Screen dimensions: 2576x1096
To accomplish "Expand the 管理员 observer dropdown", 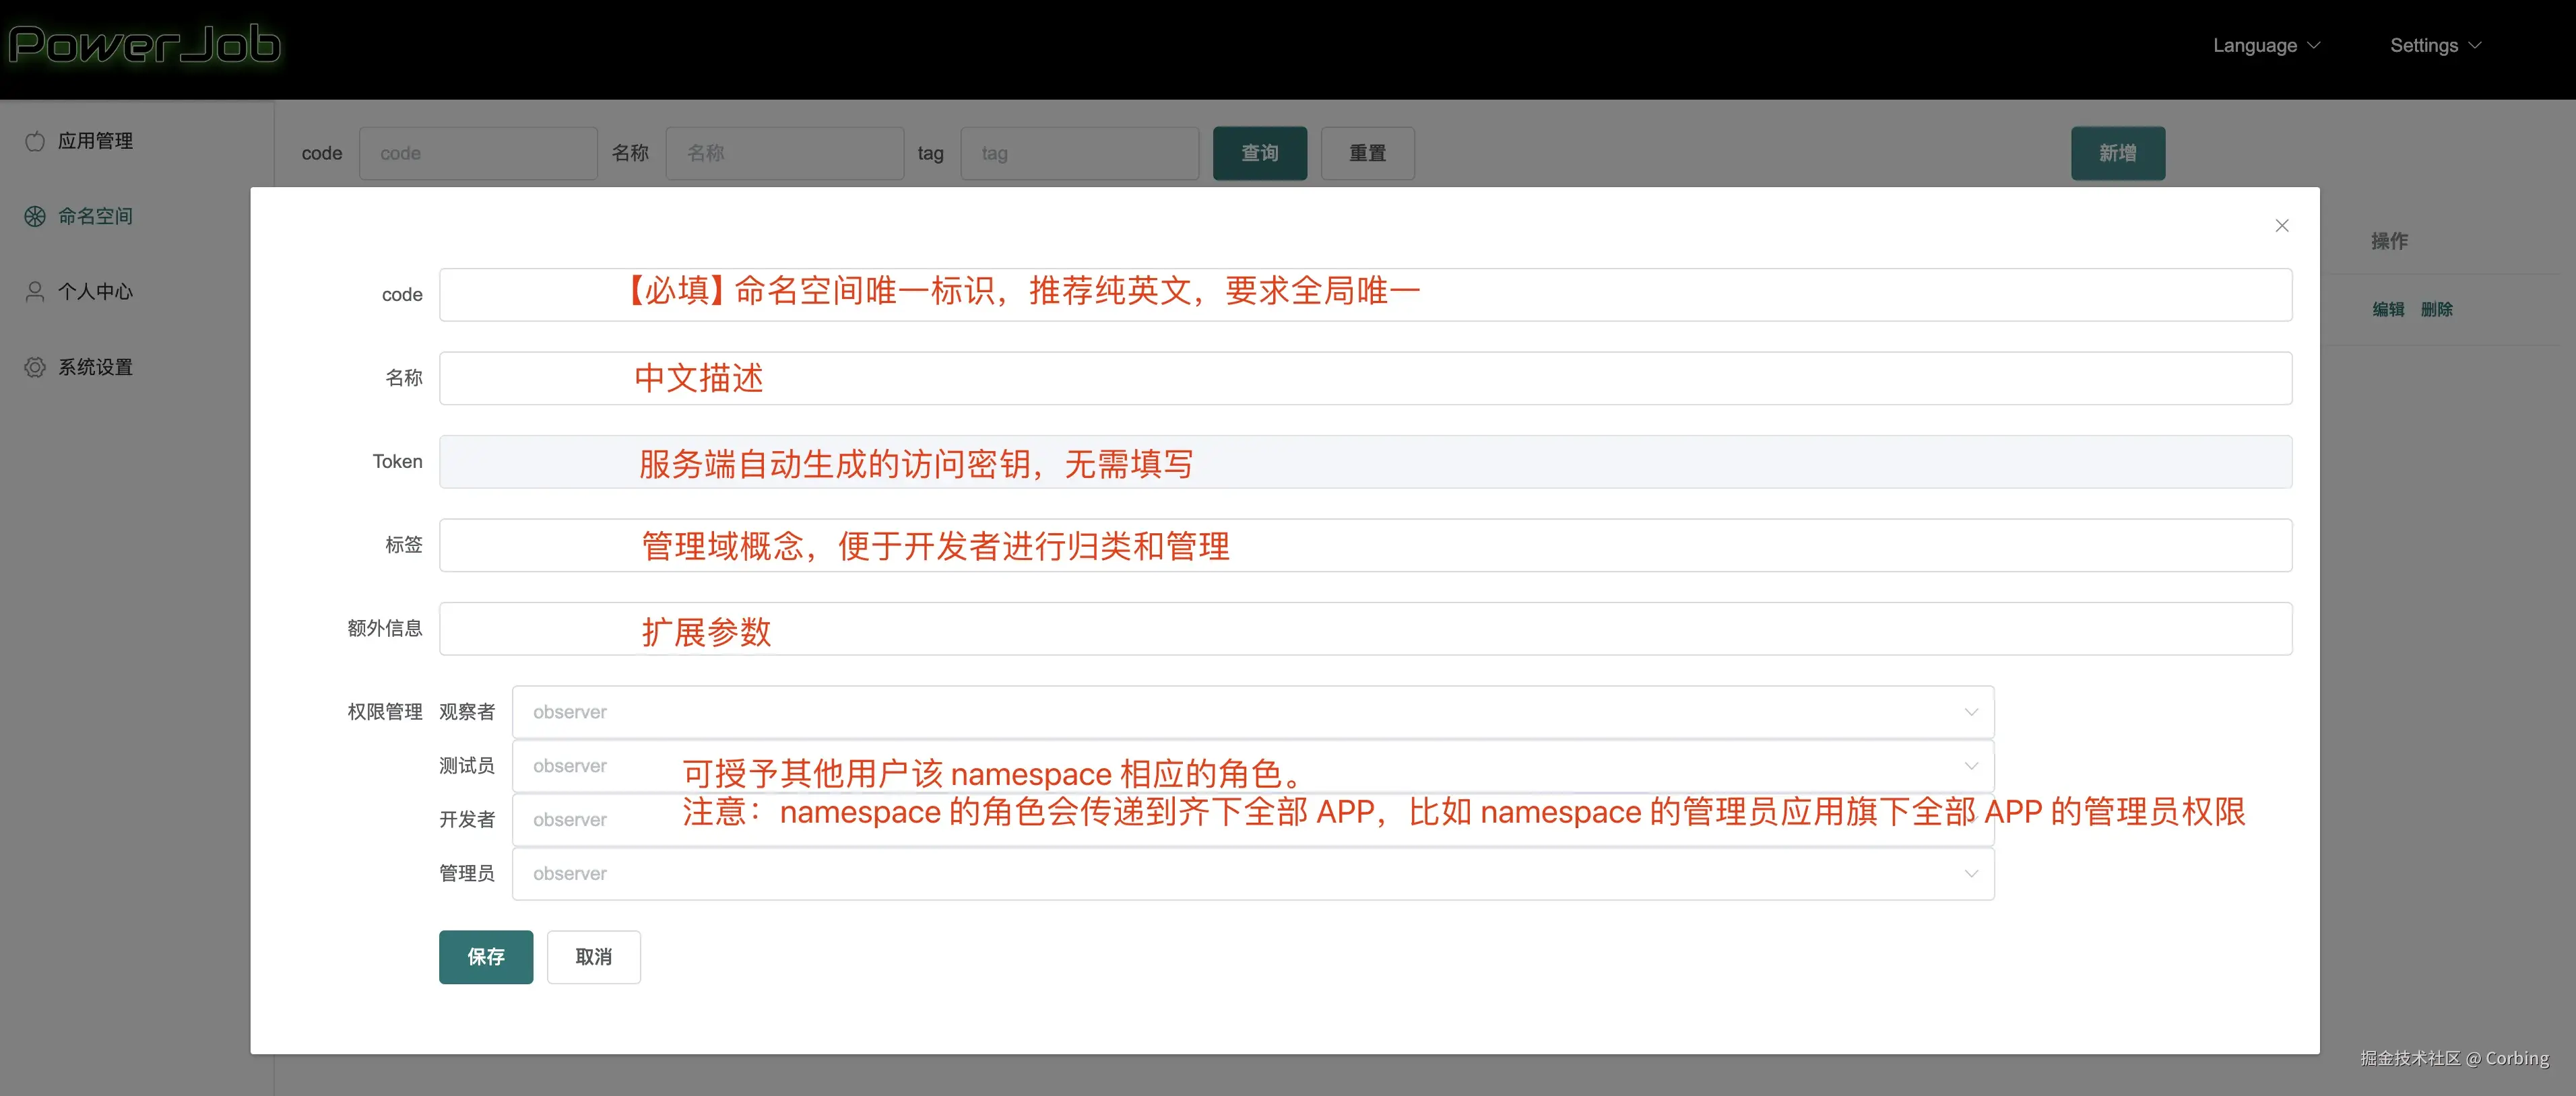I will (1252, 873).
